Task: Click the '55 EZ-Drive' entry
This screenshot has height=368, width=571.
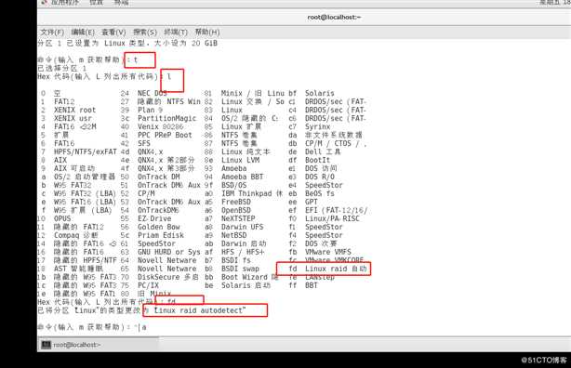Action: tap(146, 218)
